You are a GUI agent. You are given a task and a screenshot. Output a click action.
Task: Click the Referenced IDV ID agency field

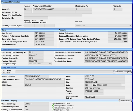point(28,12)
